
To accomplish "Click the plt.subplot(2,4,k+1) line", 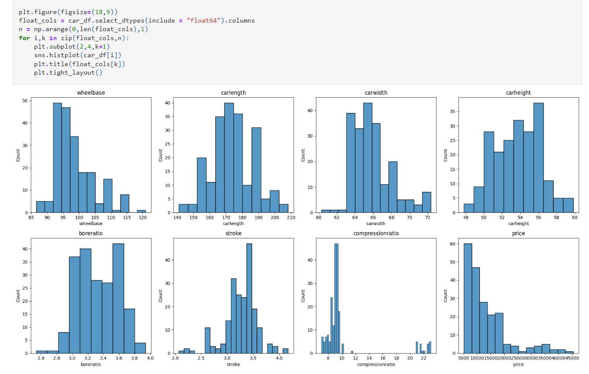I will [x=72, y=46].
